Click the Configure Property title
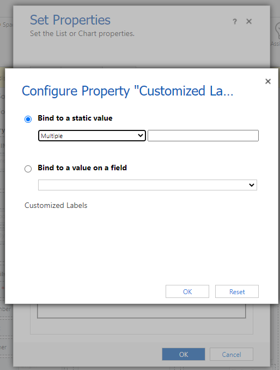 (127, 91)
